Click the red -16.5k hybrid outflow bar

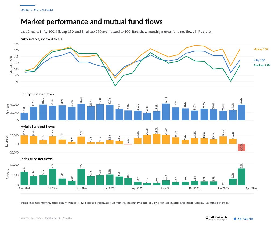click(241, 147)
